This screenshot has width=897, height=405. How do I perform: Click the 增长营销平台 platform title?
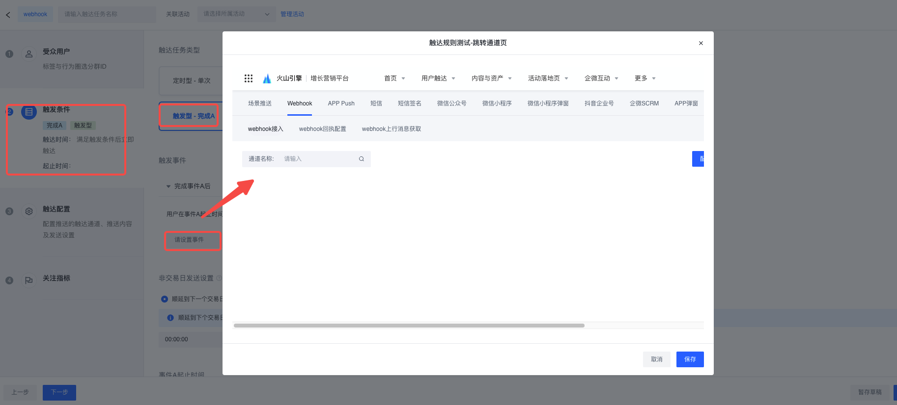[330, 78]
